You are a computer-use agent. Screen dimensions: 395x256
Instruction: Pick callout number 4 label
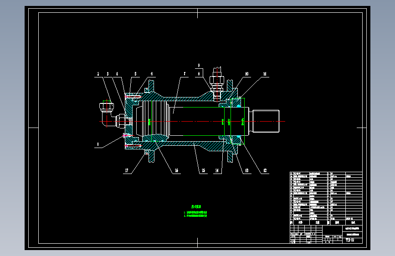coord(117,74)
